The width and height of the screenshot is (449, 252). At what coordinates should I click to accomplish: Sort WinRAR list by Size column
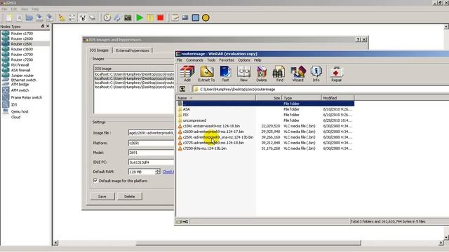point(269,98)
